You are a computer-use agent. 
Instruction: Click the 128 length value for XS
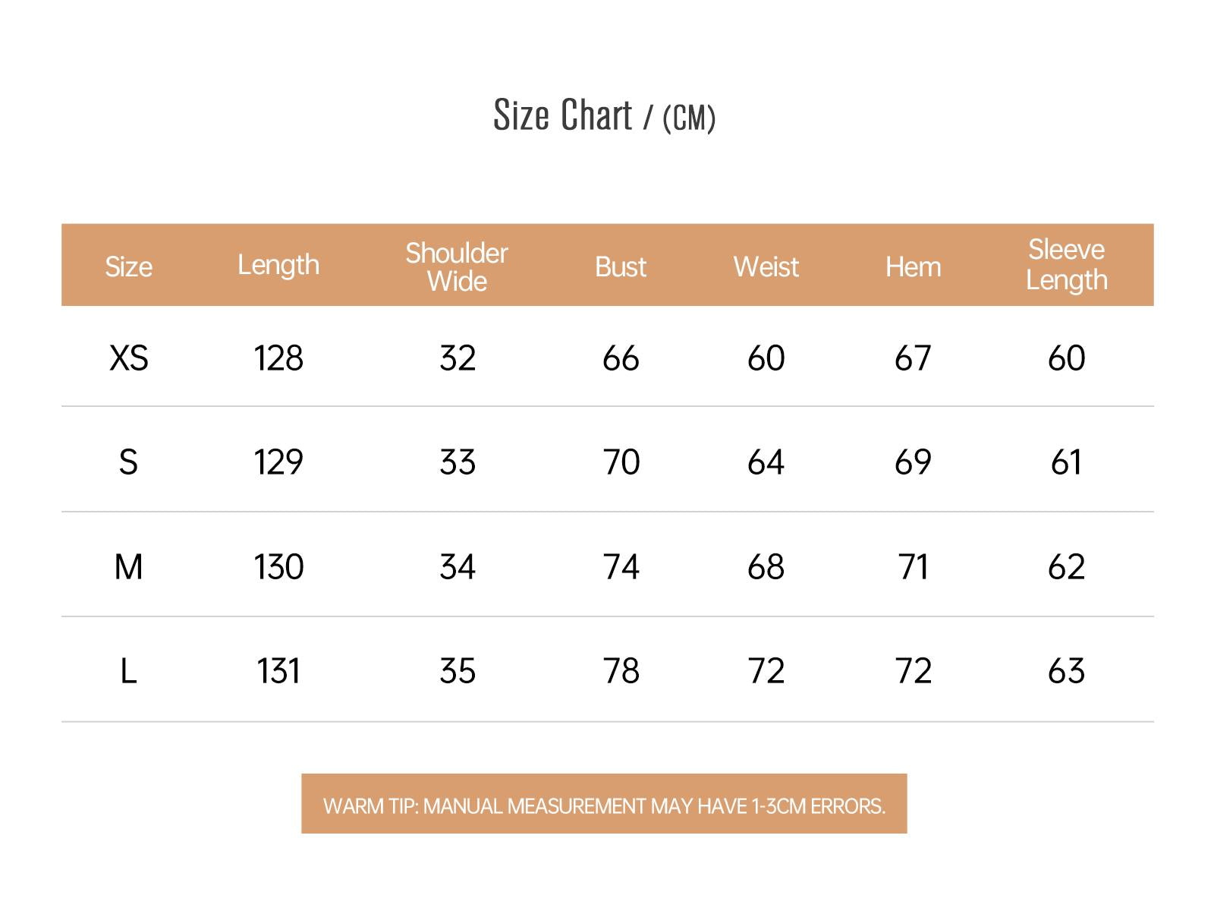(x=278, y=358)
